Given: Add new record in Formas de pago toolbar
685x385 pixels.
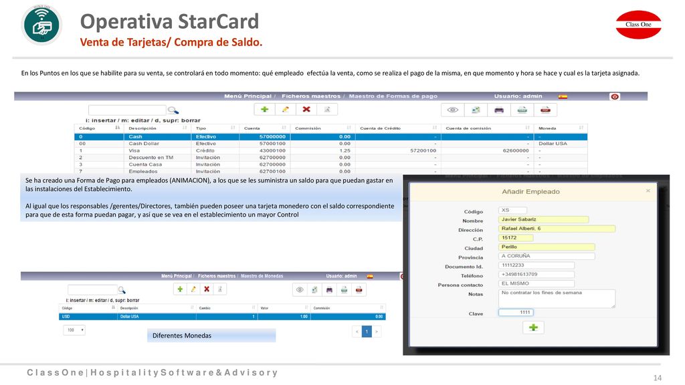Looking at the screenshot, I should [264, 109].
